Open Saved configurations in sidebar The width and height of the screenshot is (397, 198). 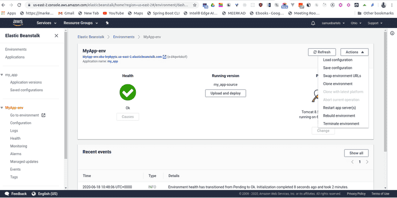coord(26,90)
